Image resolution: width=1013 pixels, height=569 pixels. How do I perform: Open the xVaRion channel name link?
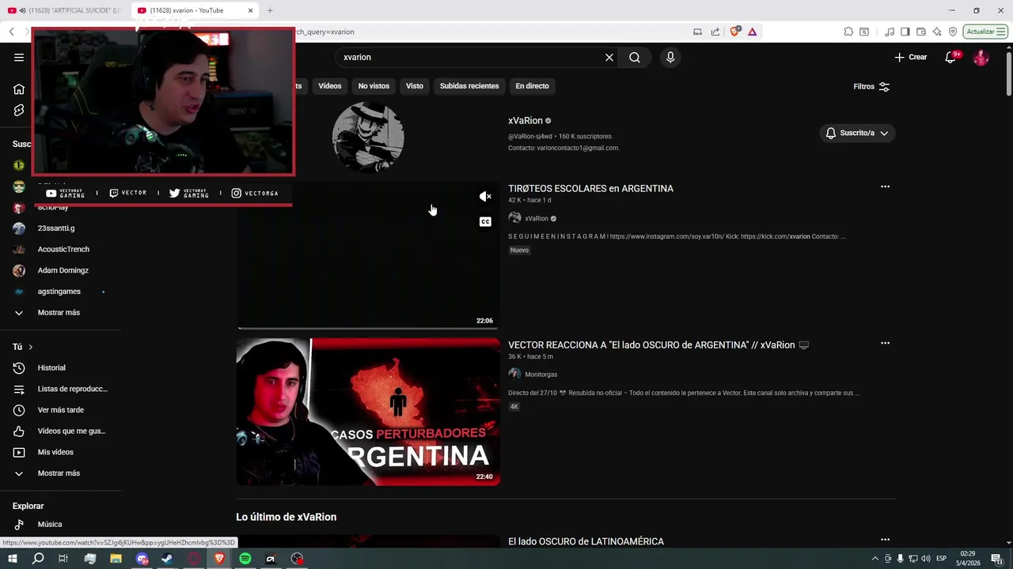(525, 120)
